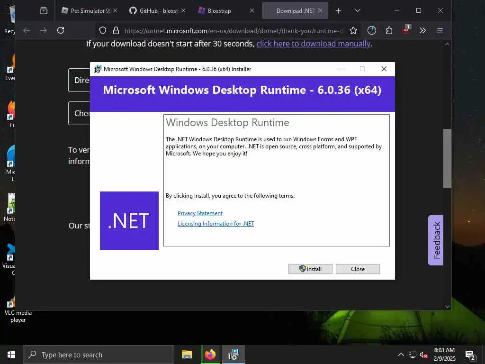
Task: Close the Download .NET tab
Action: (320, 10)
